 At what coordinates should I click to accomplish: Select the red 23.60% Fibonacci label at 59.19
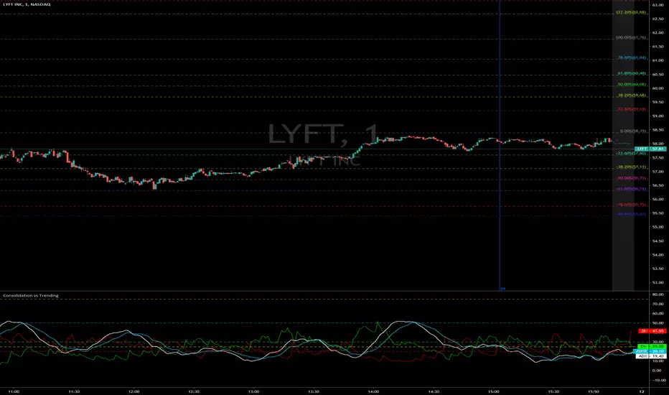[632, 110]
